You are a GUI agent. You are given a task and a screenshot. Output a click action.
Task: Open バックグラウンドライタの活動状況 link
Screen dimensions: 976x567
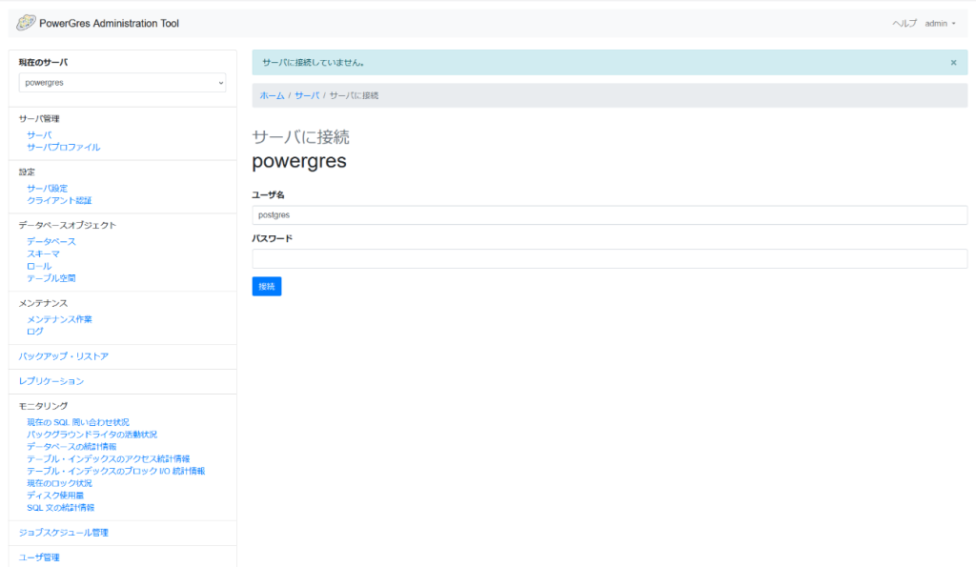click(x=92, y=435)
